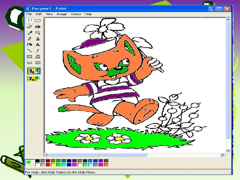The height and width of the screenshot is (180, 240).
Task: Select the Rounded Rectangle tool
Action: (x=38, y=63)
